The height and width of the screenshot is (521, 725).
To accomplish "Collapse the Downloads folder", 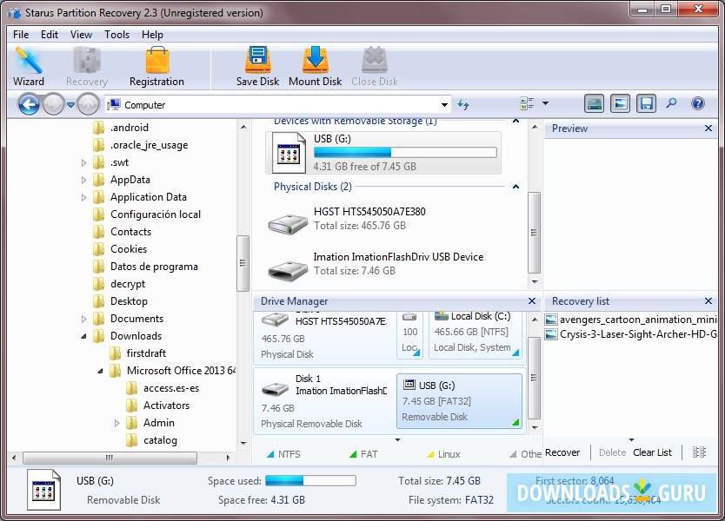I will tap(83, 336).
